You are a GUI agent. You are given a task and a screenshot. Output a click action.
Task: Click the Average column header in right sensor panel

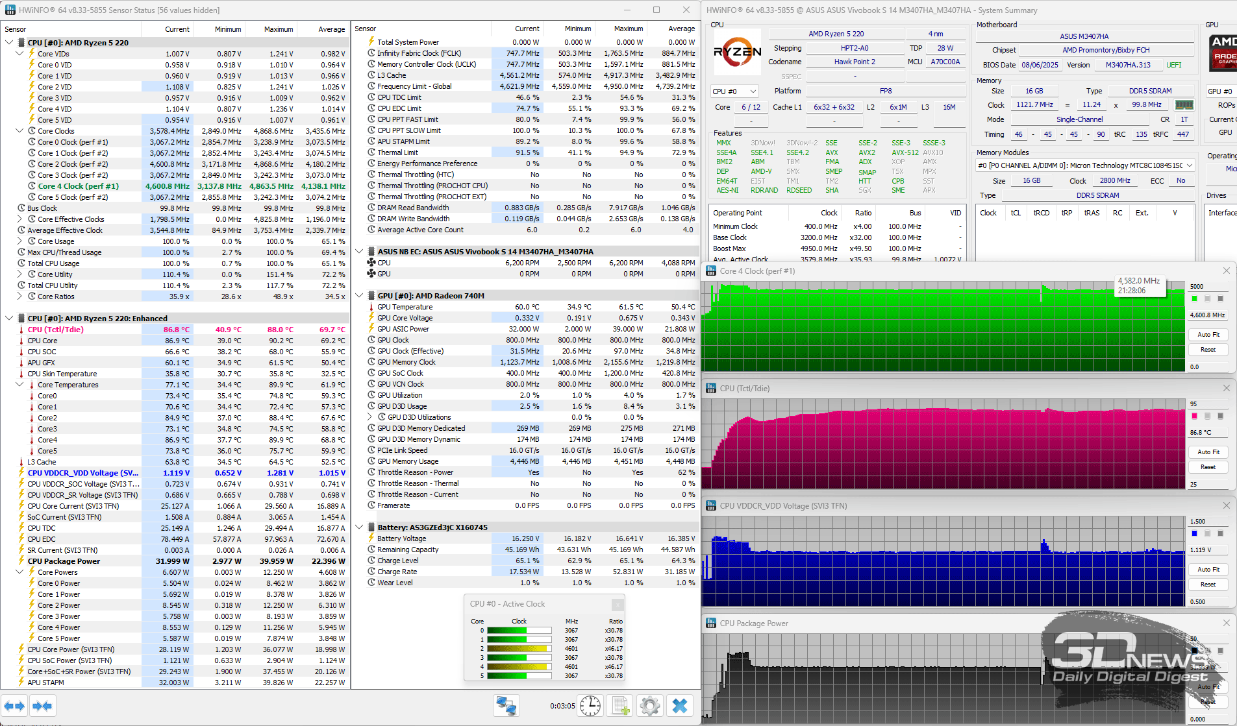click(x=681, y=29)
